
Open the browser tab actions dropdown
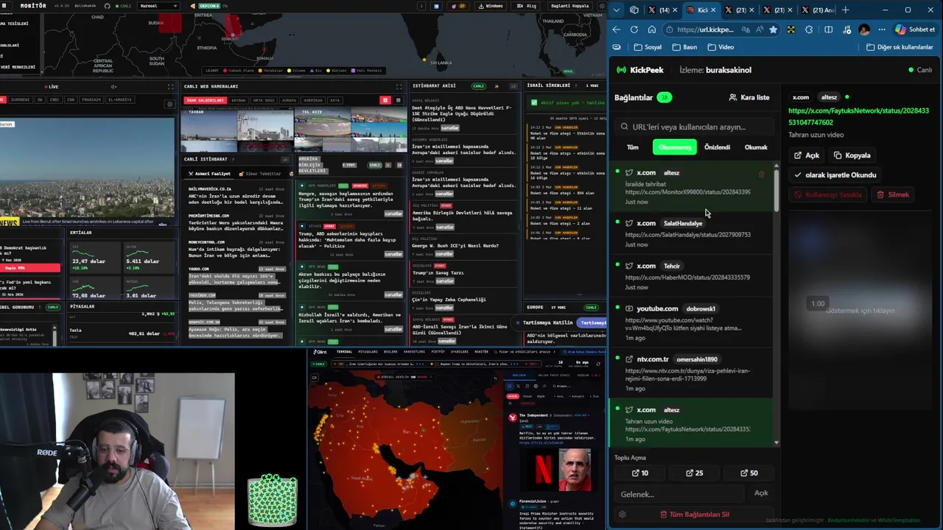[x=617, y=10]
